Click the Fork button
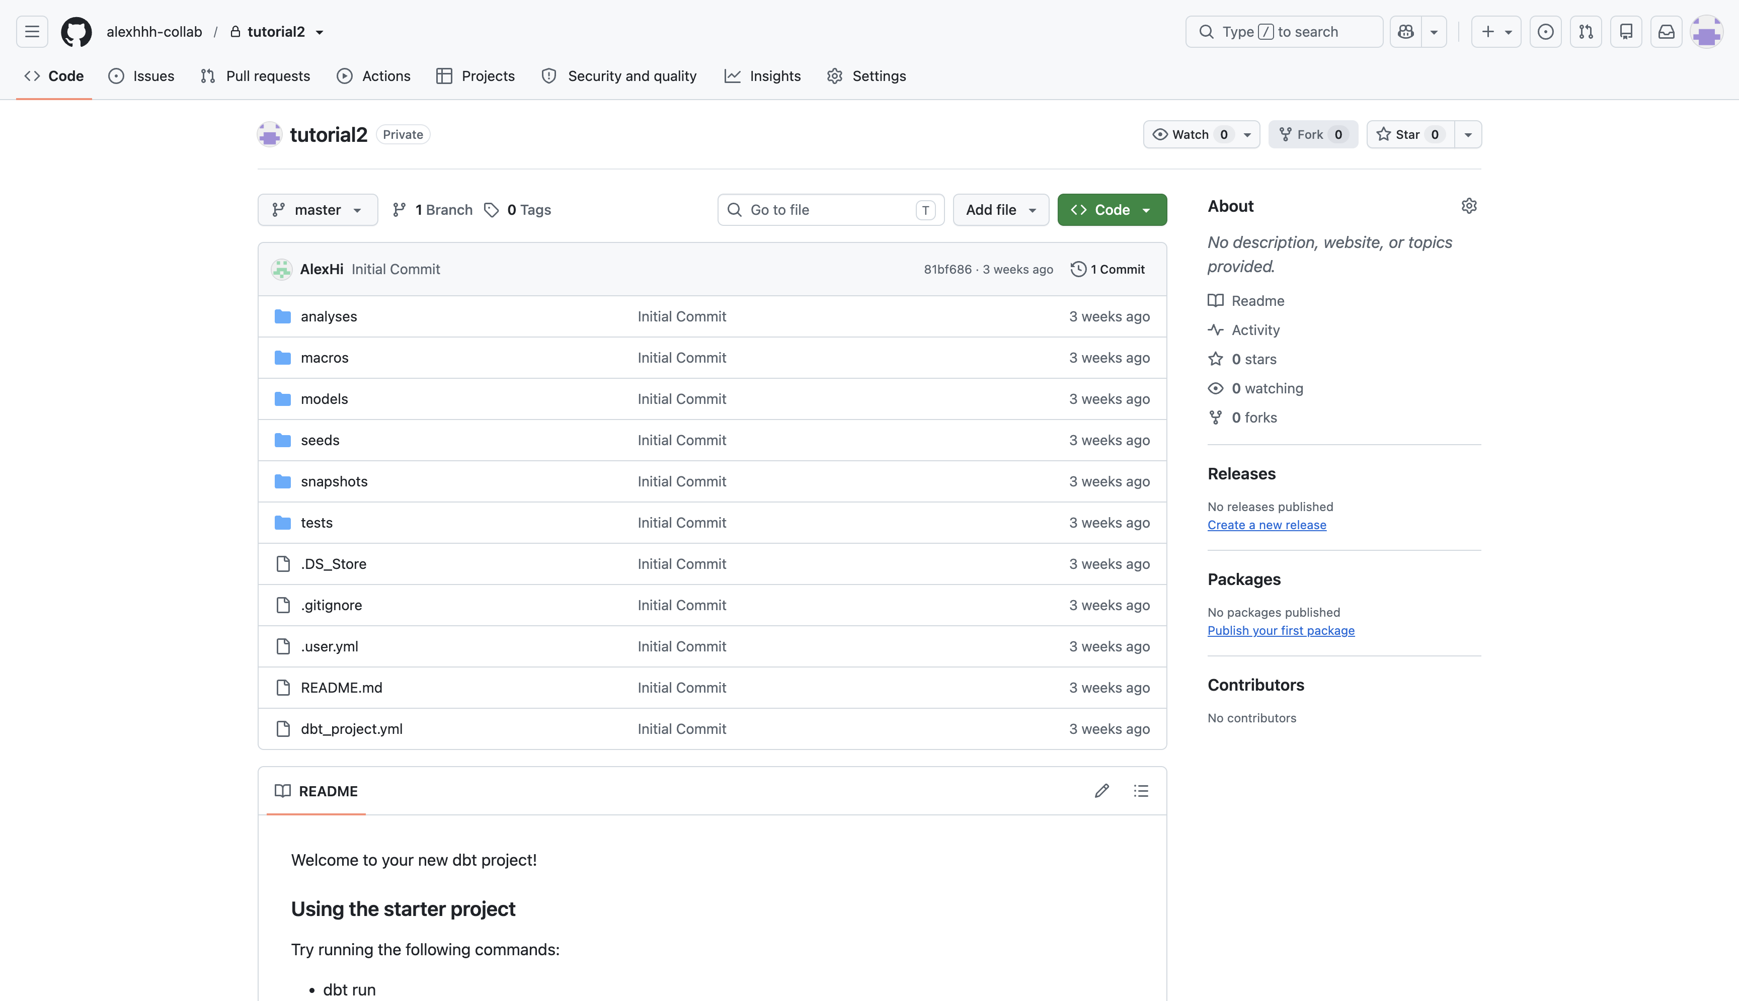The image size is (1739, 1001). [x=1313, y=135]
